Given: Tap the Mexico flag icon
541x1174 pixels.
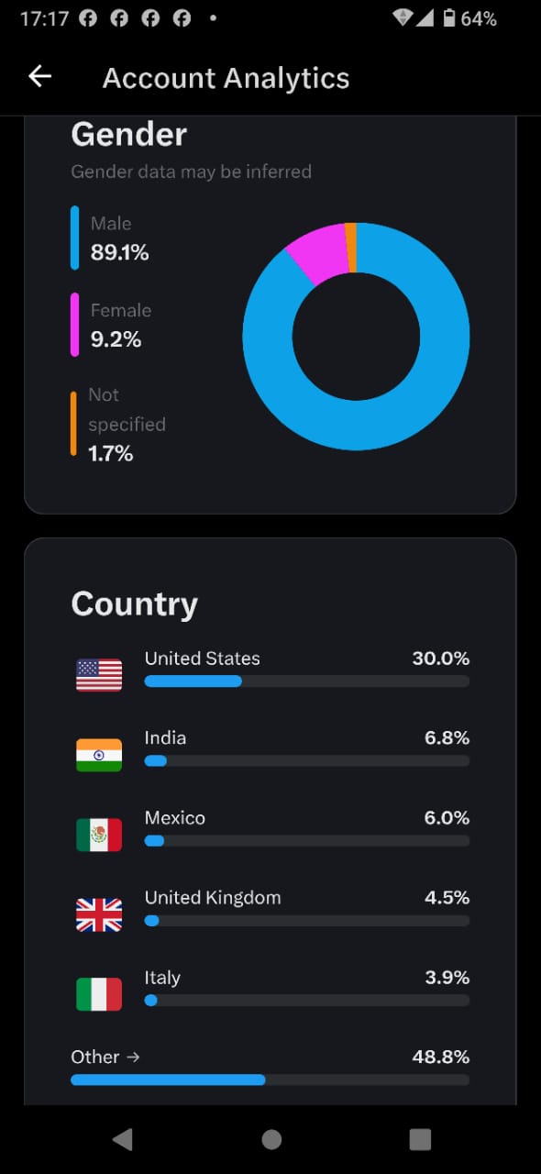Looking at the screenshot, I should coord(99,835).
